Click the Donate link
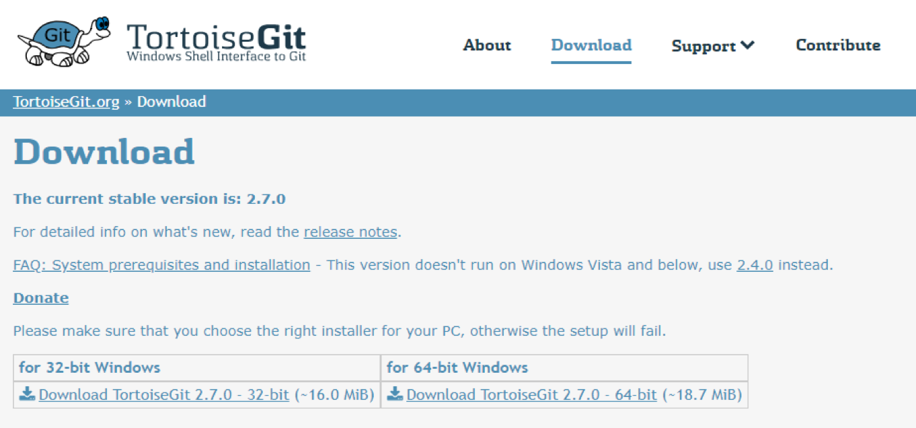Viewport: 916px width, 428px height. point(41,298)
